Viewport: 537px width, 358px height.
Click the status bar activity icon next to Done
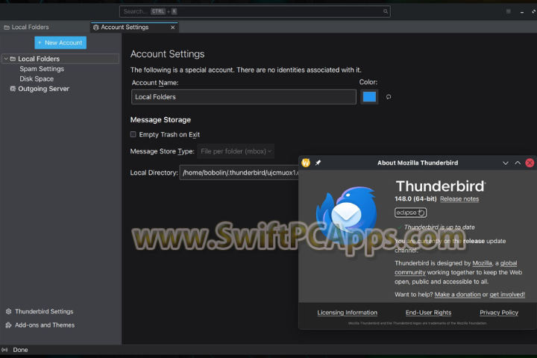(4, 350)
